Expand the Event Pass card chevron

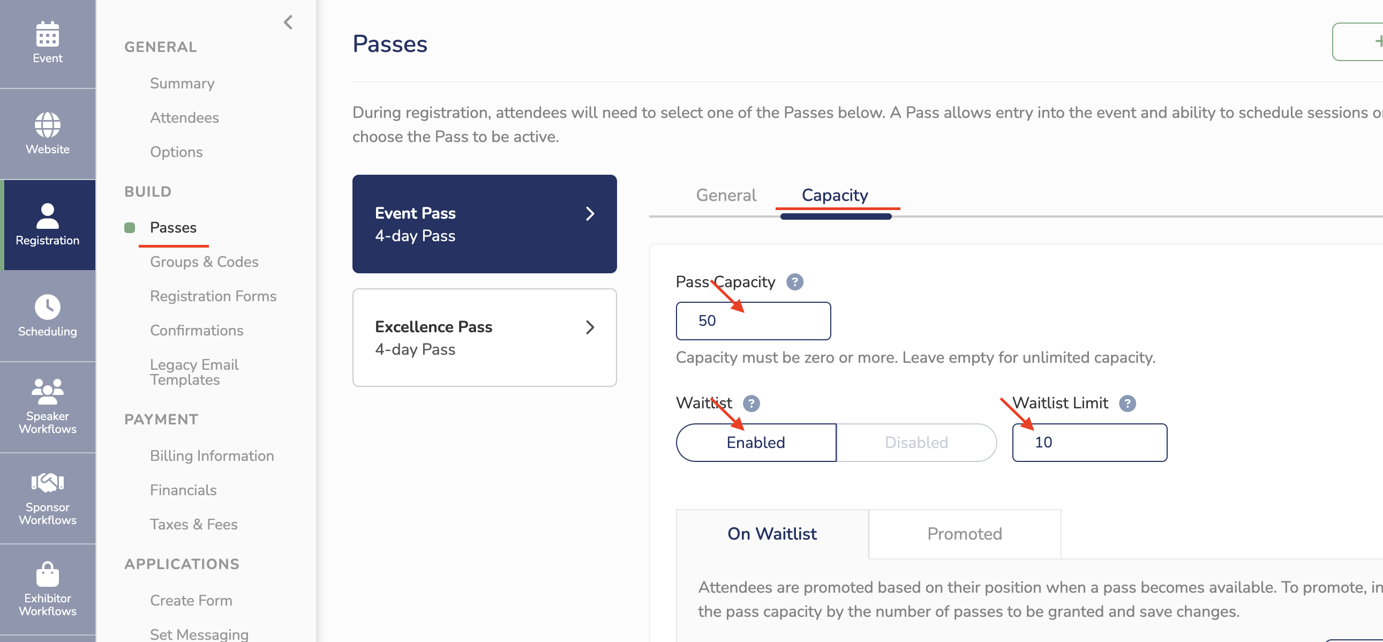click(x=590, y=213)
